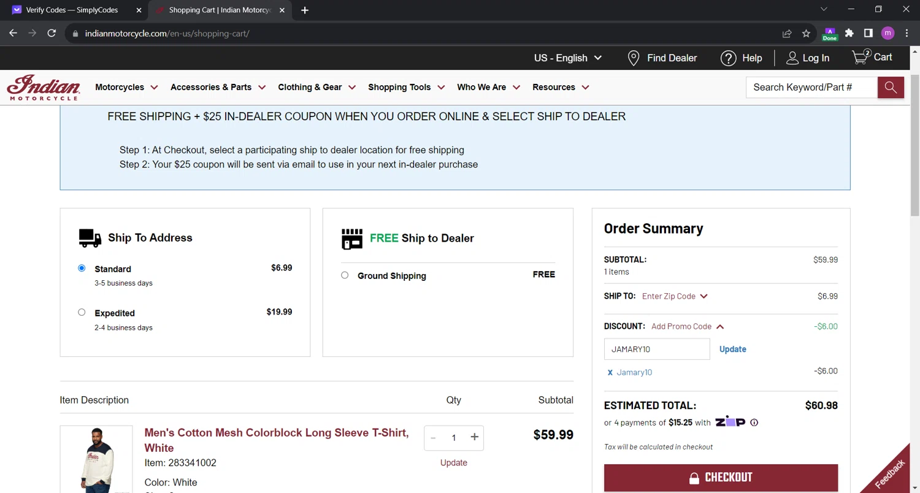Click the T-shirt product thumbnail

96,459
